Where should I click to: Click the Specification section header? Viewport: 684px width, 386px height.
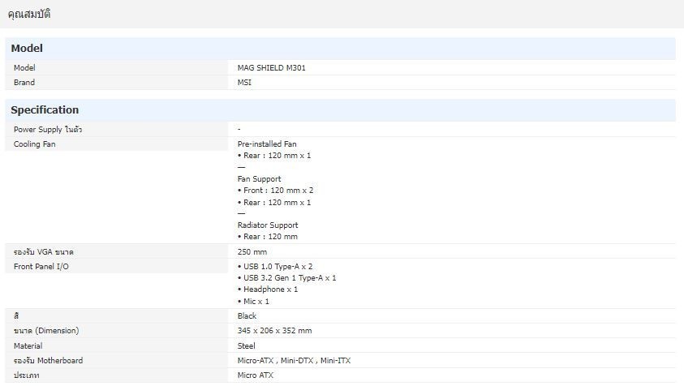[x=45, y=110]
